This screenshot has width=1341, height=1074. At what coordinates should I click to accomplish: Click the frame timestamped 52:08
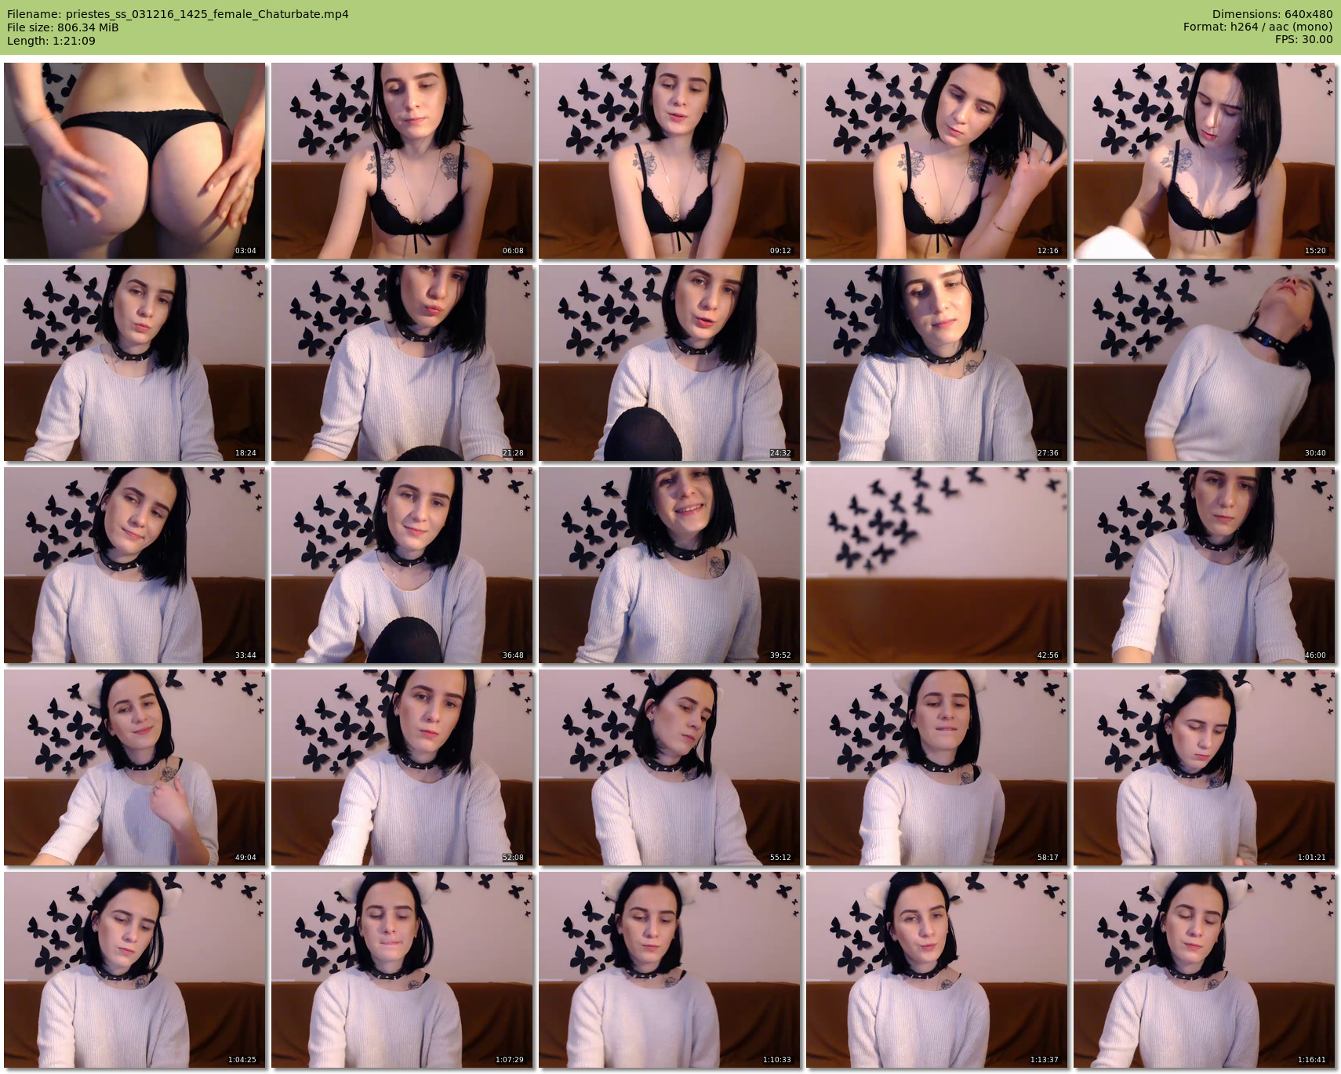pyautogui.click(x=402, y=767)
